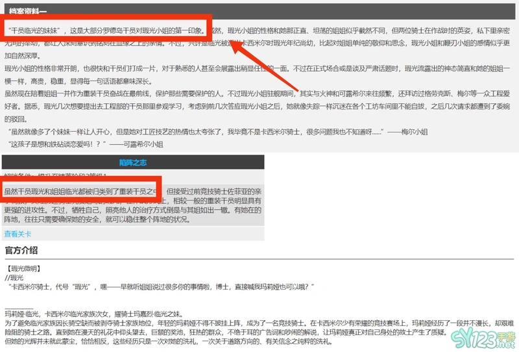Select the line starting 虽然干员瑕光和姐姐临光都被归类

pos(133,192)
